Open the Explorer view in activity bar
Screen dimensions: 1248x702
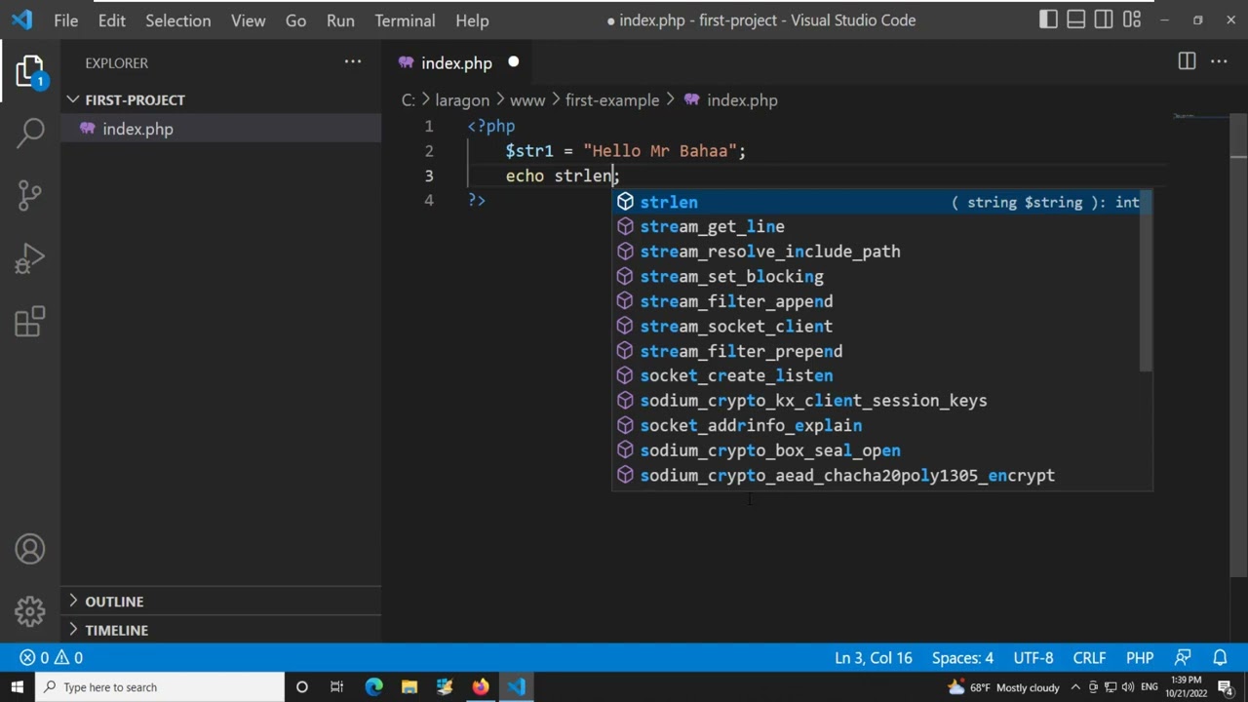30,72
